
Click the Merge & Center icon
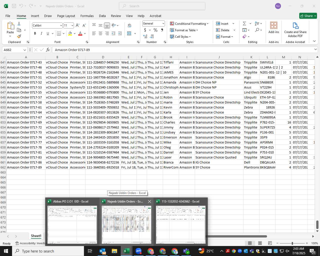coord(129,33)
